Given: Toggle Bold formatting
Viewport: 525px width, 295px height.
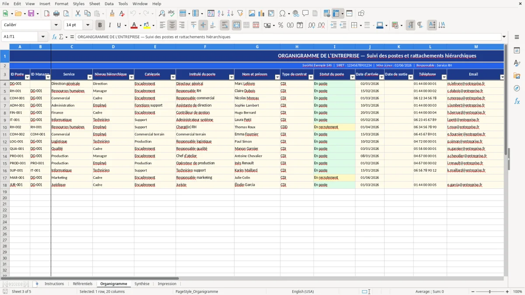Looking at the screenshot, I should tap(100, 25).
